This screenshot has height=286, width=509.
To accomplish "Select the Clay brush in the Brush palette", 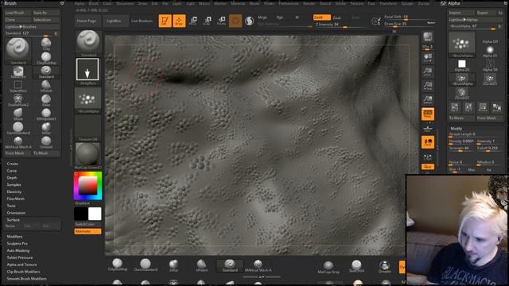I will pos(46,44).
